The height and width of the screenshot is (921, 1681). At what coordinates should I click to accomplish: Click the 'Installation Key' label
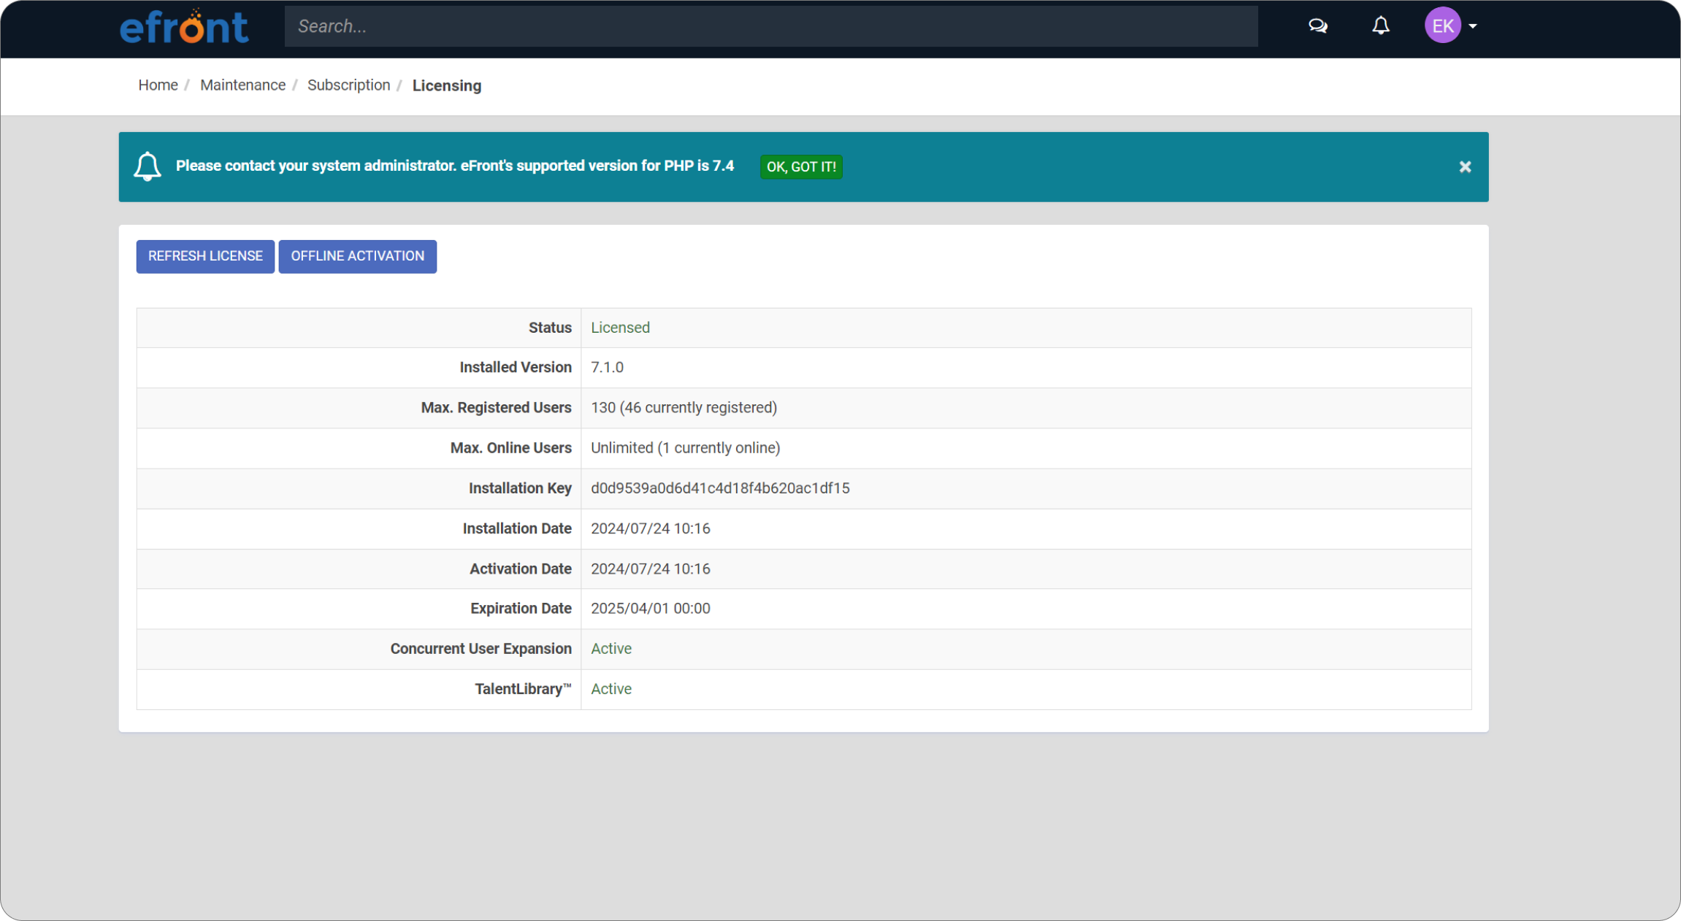[520, 488]
